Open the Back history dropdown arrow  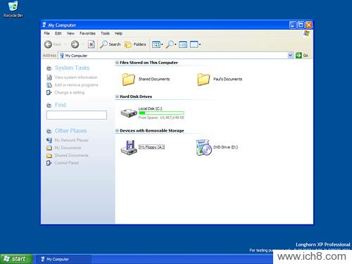[65, 44]
